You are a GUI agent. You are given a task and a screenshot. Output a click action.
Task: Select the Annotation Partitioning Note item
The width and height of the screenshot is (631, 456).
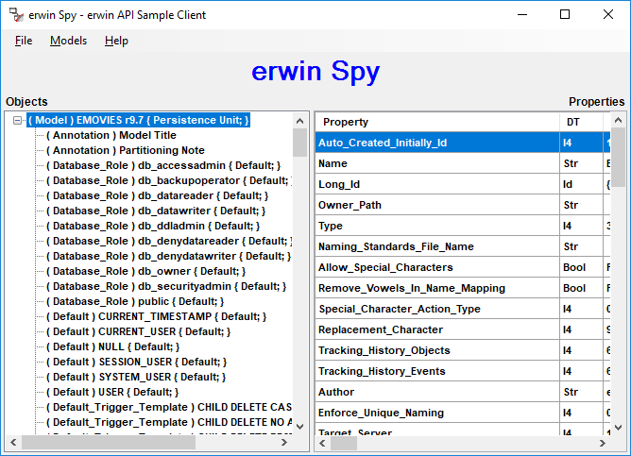(125, 150)
